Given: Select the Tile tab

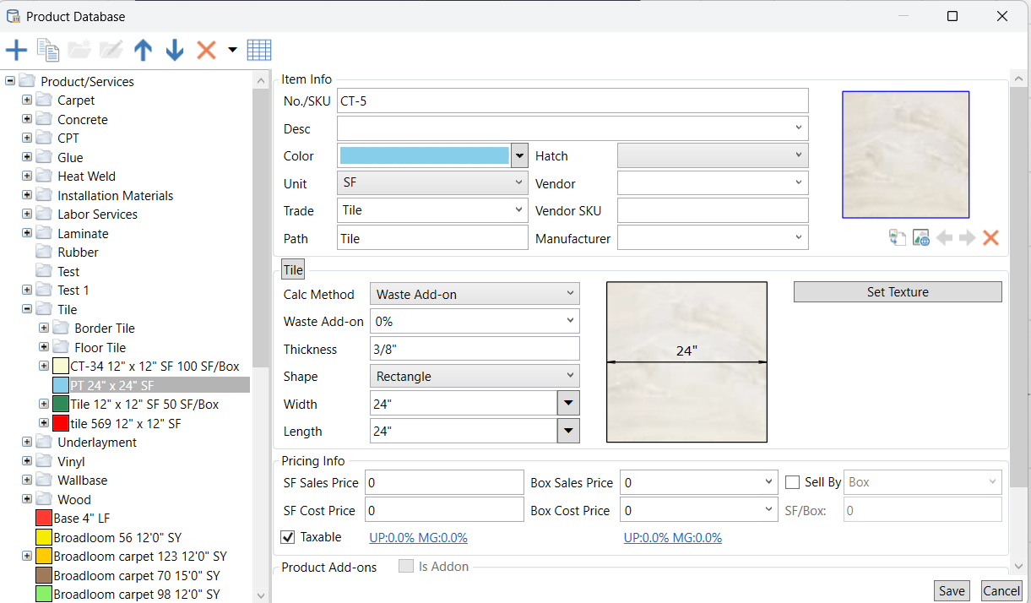Looking at the screenshot, I should (x=293, y=270).
